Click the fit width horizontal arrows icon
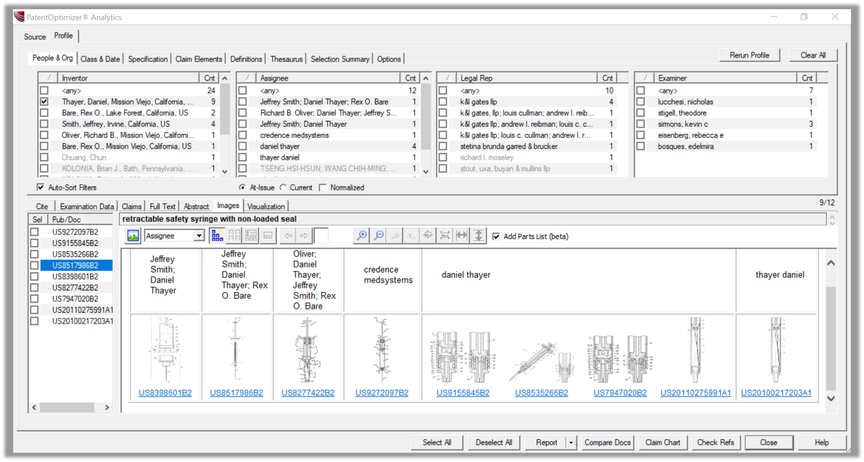This screenshot has height=462, width=864. tap(461, 236)
